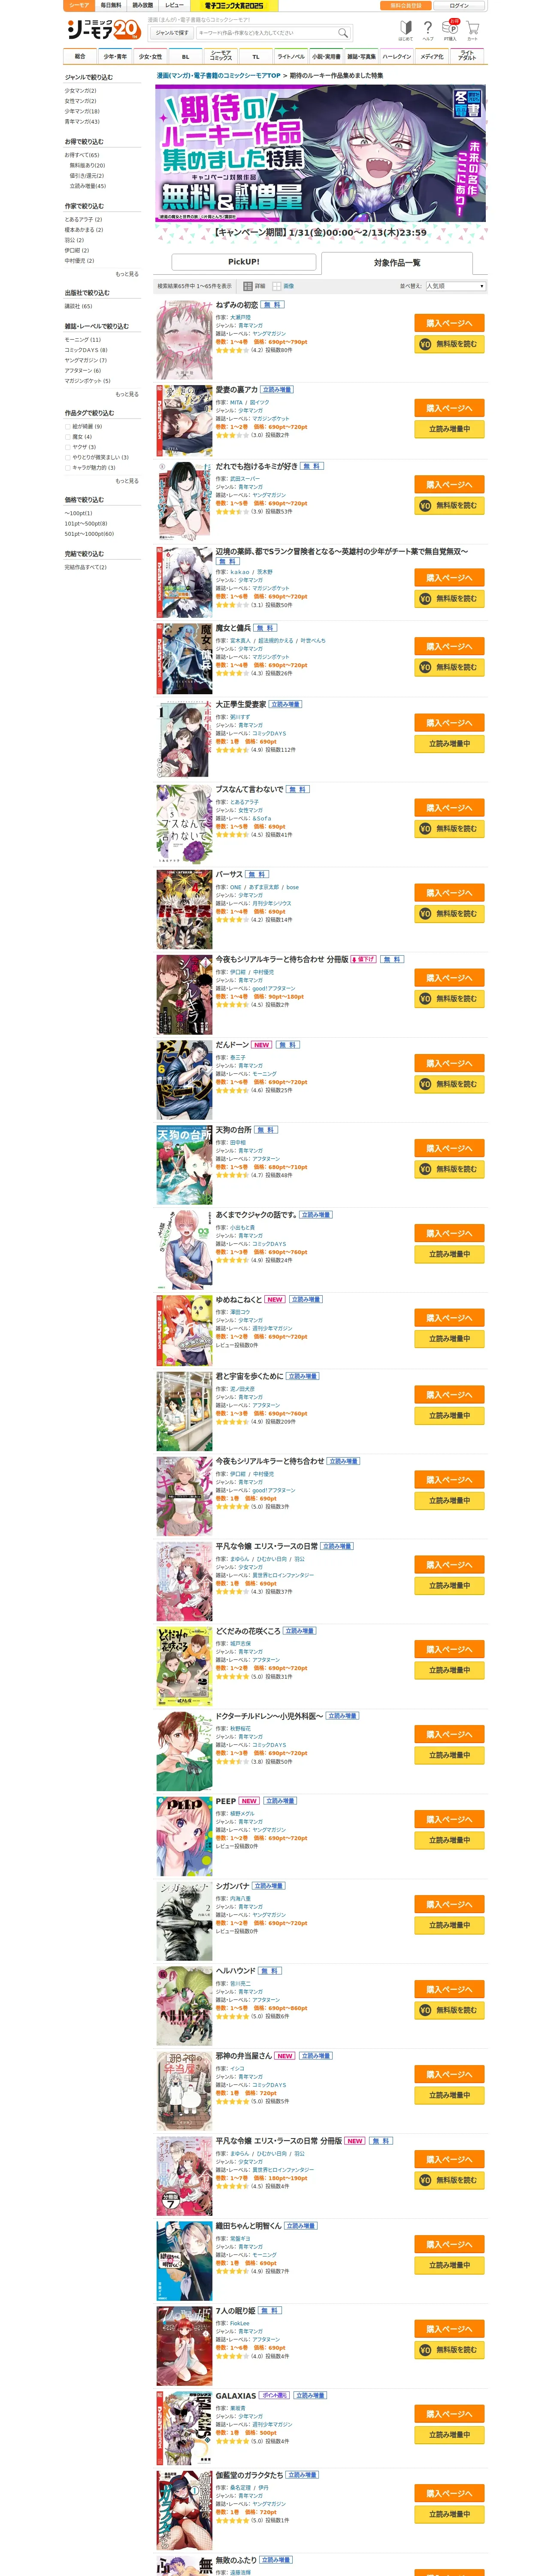
Task: Check the ヤクザ tag checkbox
Action: click(68, 447)
